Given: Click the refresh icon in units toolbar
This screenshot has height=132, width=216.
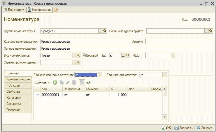Looking at the screenshot, I should [88, 82].
